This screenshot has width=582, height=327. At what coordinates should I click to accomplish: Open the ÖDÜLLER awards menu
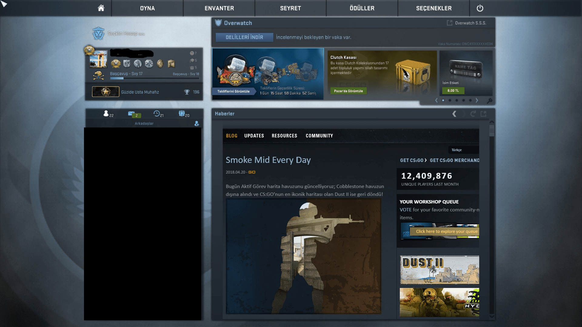362,8
